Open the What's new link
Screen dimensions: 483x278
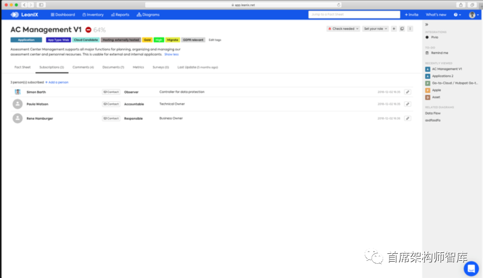pyautogui.click(x=436, y=15)
